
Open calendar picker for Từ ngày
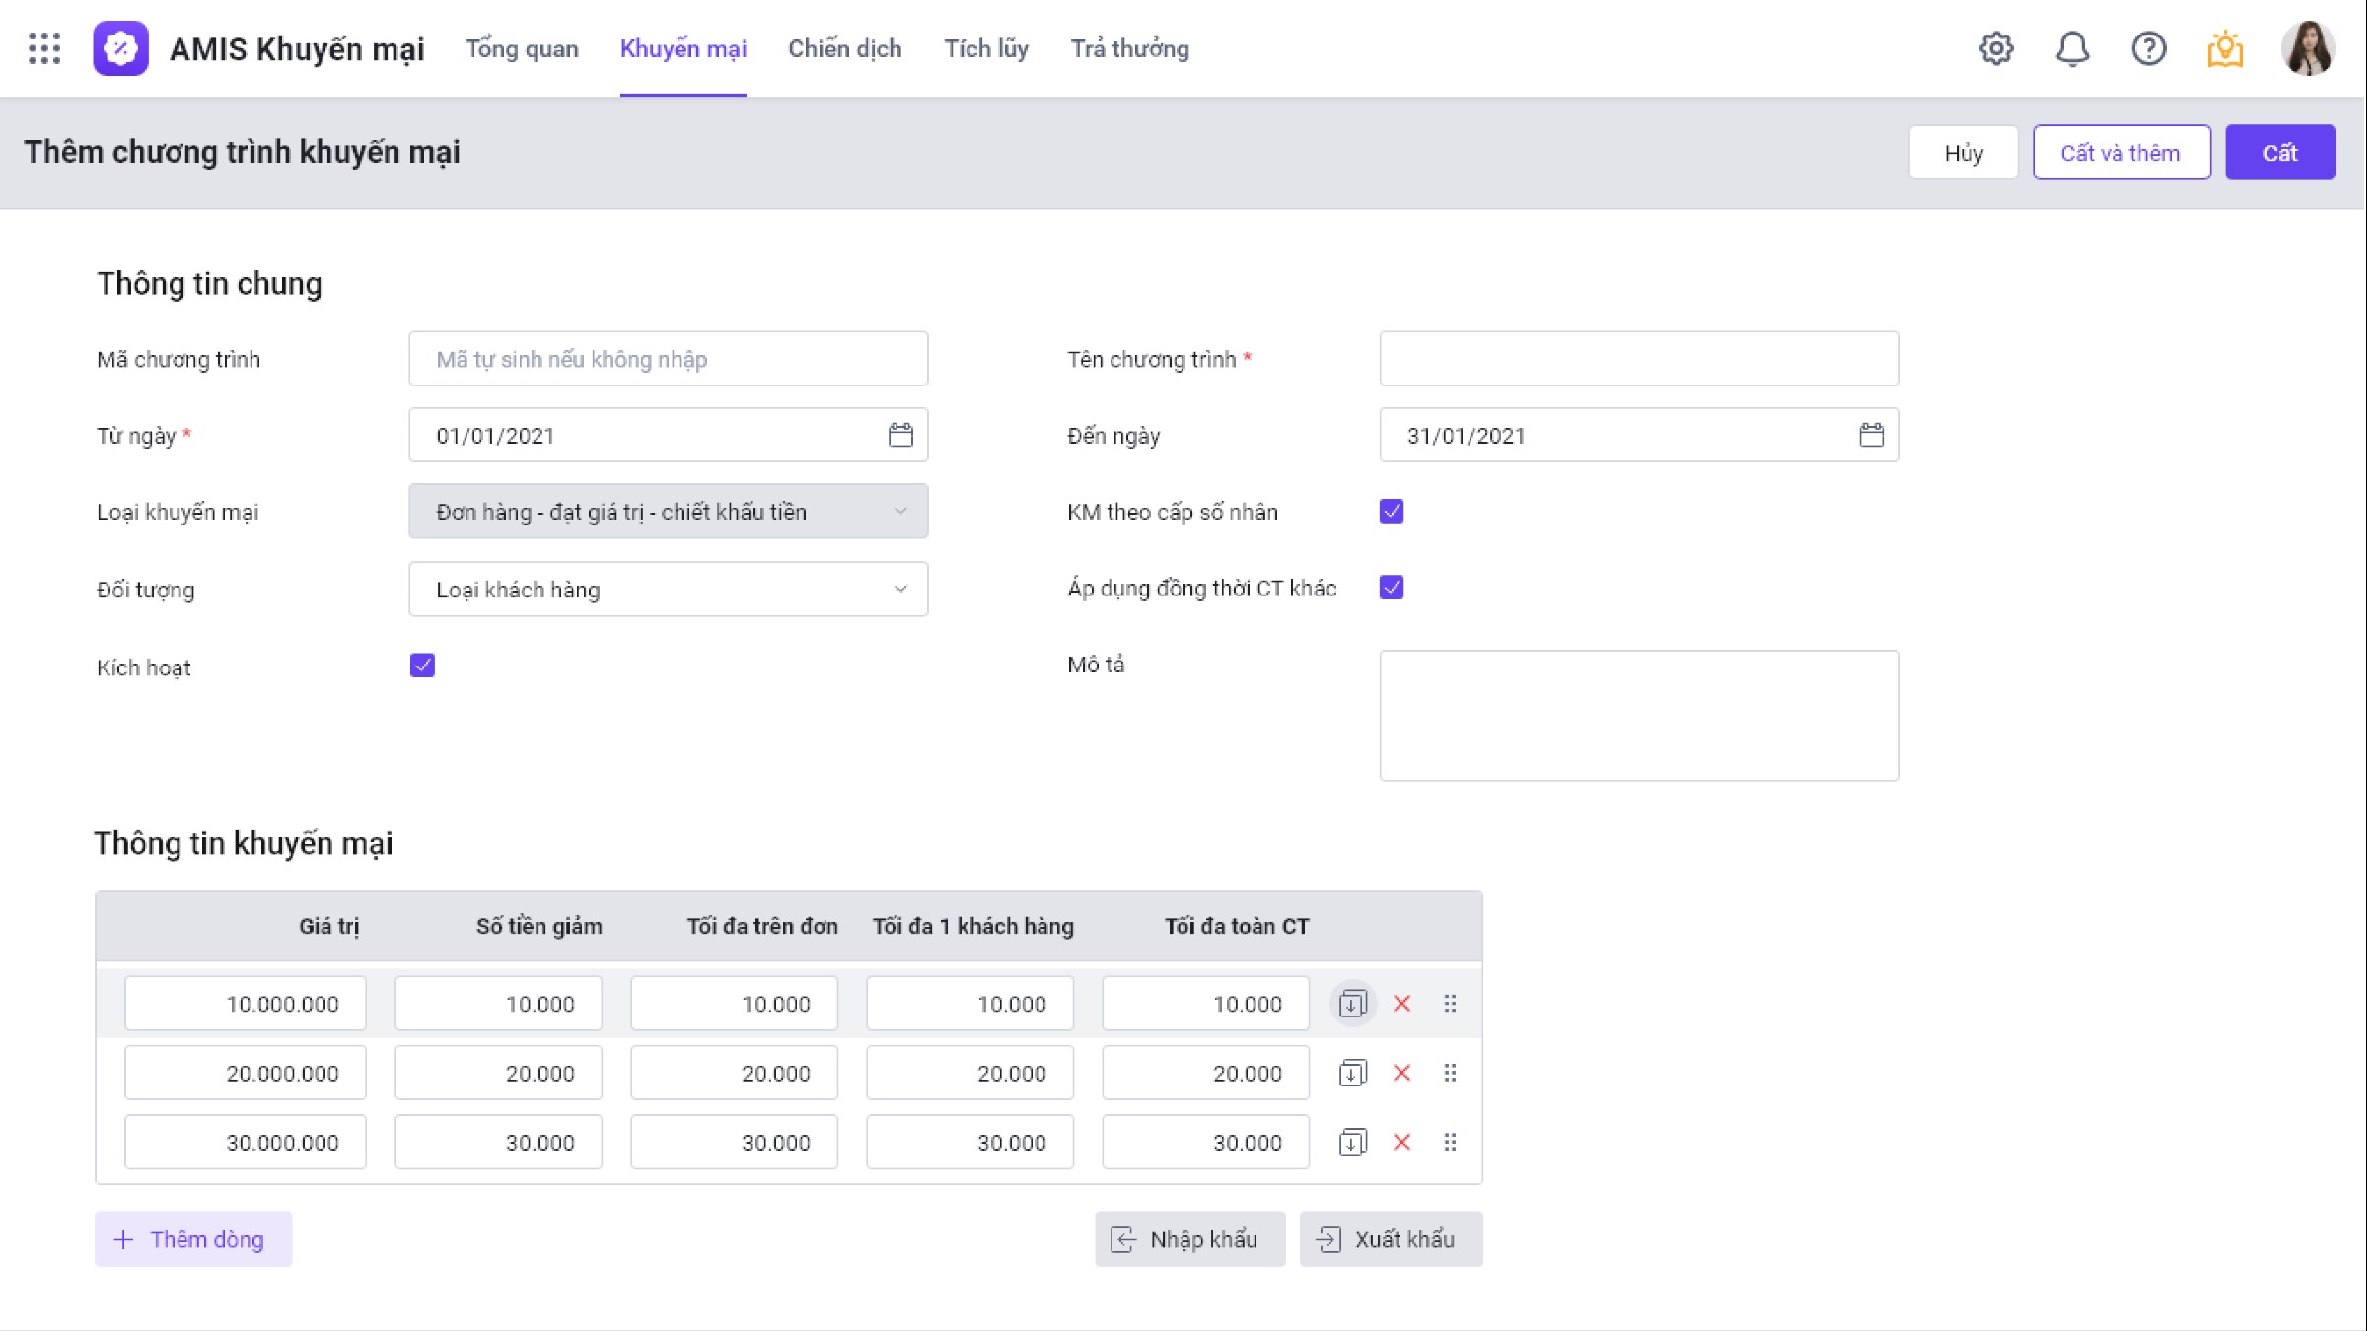pyautogui.click(x=900, y=435)
